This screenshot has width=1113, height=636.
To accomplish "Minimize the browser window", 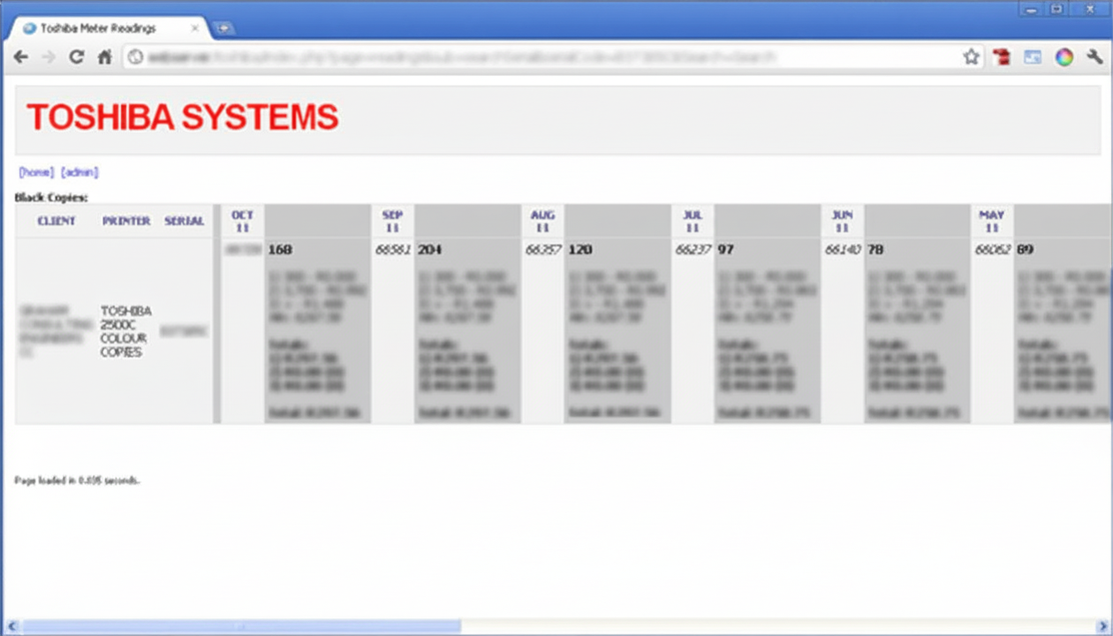I will [1030, 8].
